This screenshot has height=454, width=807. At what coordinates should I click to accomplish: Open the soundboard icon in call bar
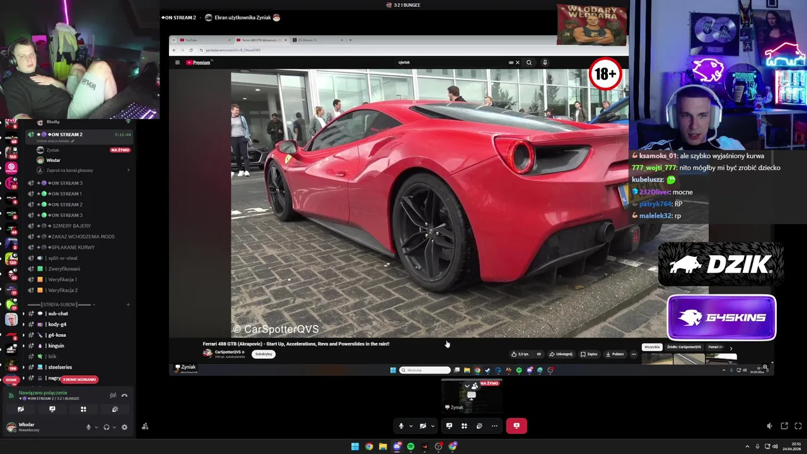click(x=479, y=426)
